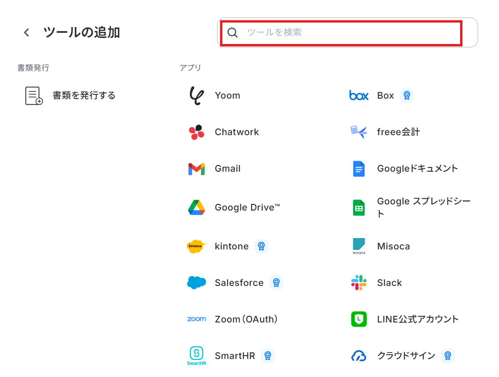
Task: Click the Yoom app logo
Action: (197, 96)
